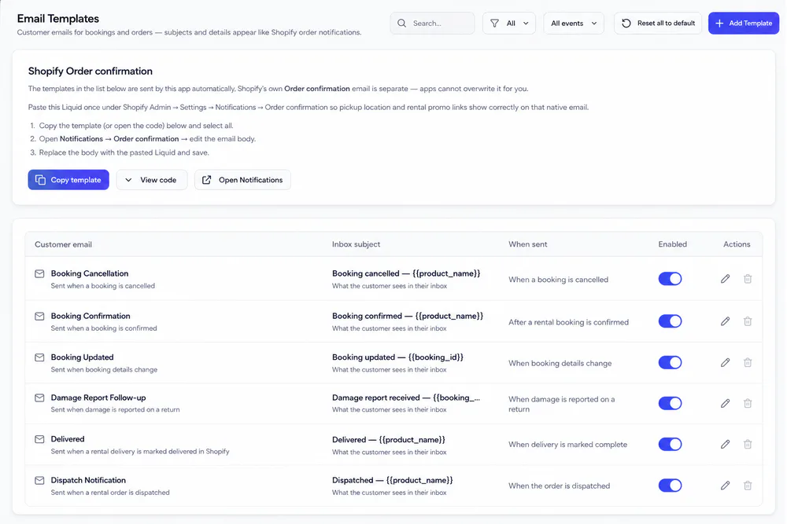The width and height of the screenshot is (787, 524).
Task: Select the Damage Report Follow-up title
Action: click(98, 398)
